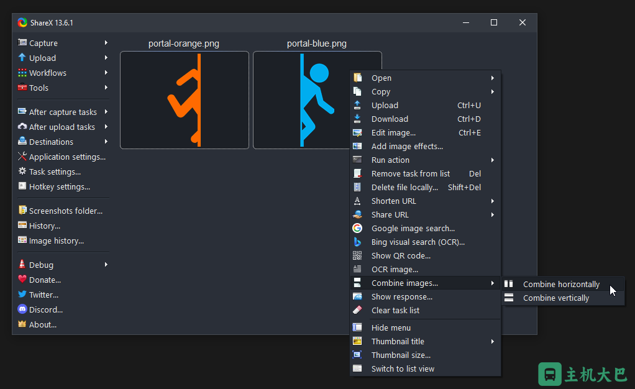Choose Remove task from list

coord(426,173)
